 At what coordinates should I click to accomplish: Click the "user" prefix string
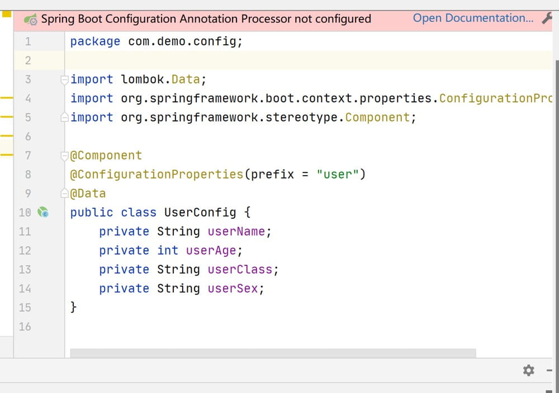tap(337, 174)
